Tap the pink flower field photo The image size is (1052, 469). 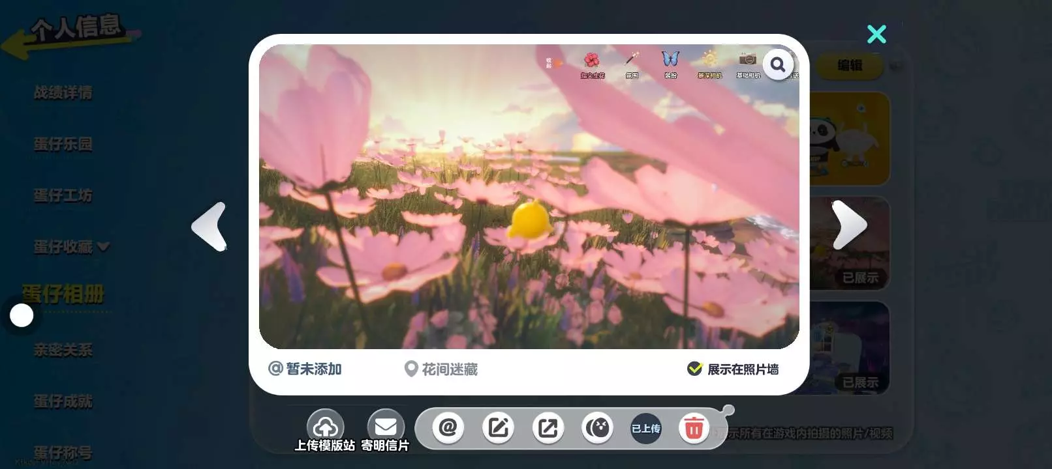[529, 197]
